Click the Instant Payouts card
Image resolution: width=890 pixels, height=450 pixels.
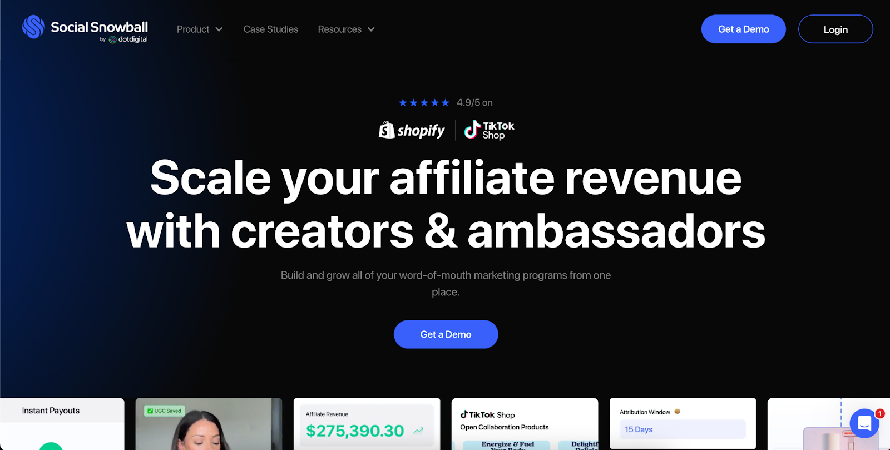point(62,424)
